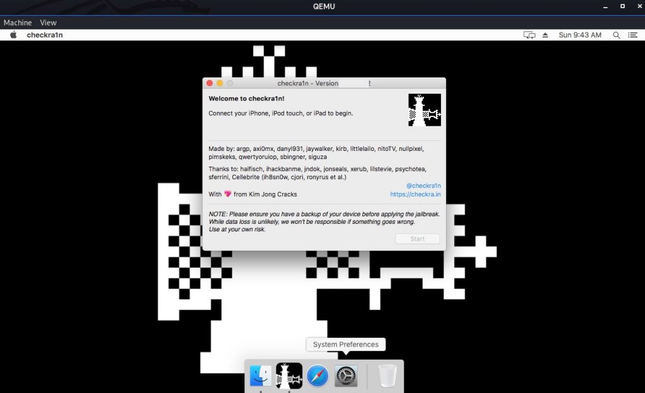This screenshot has width=645, height=393.
Task: Minimize the QEMU window
Action: click(605, 6)
